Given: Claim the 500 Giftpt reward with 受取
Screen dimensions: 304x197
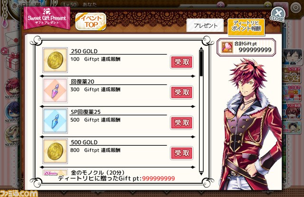Looking at the screenshot, I should pyautogui.click(x=181, y=123).
